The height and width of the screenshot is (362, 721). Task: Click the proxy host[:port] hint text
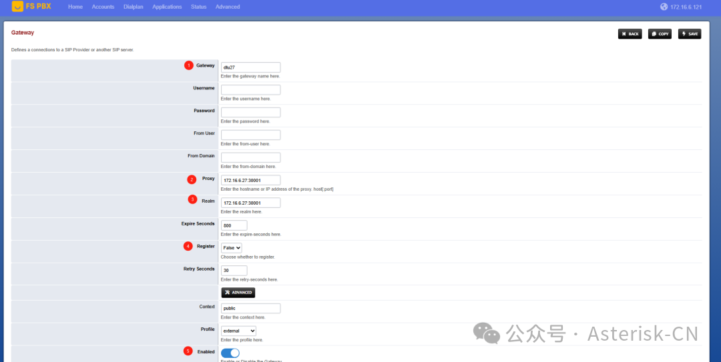(x=277, y=189)
